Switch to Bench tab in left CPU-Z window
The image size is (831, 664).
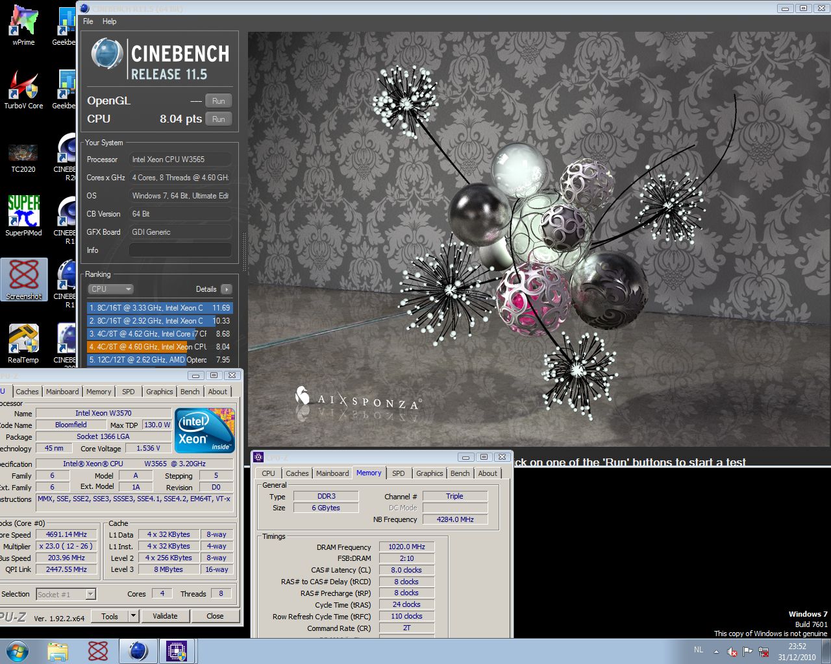(190, 392)
